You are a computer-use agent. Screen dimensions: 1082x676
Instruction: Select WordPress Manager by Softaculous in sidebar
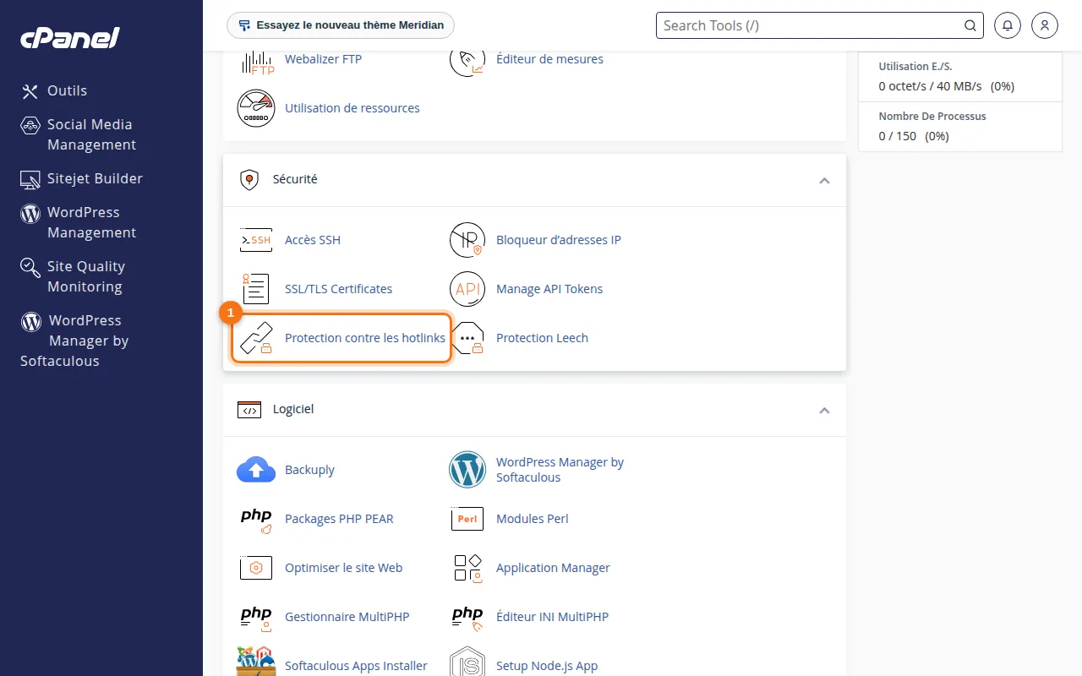pos(74,341)
